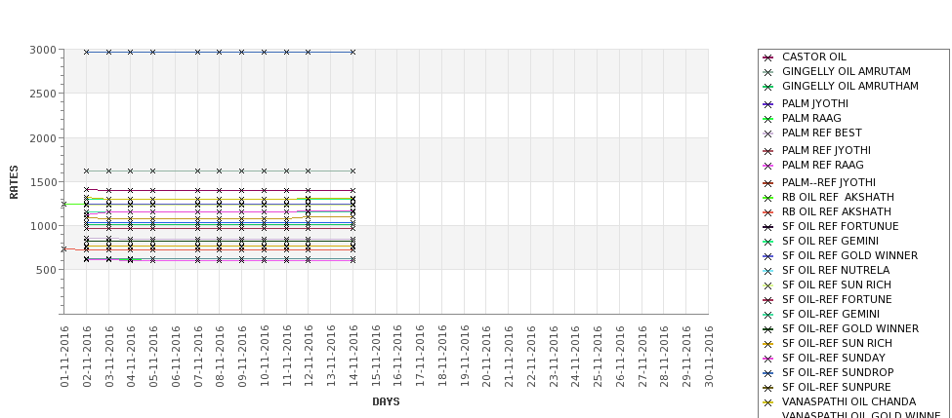Click the 10-11-2016 date label
Screen dimensions: 952x418
(264, 357)
